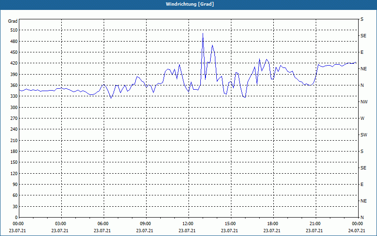Click the 360 degree axis label
The height and width of the screenshot is (236, 377).
tap(14, 85)
